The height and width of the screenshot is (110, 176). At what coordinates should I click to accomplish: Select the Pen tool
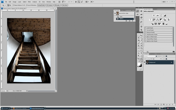(139, 53)
